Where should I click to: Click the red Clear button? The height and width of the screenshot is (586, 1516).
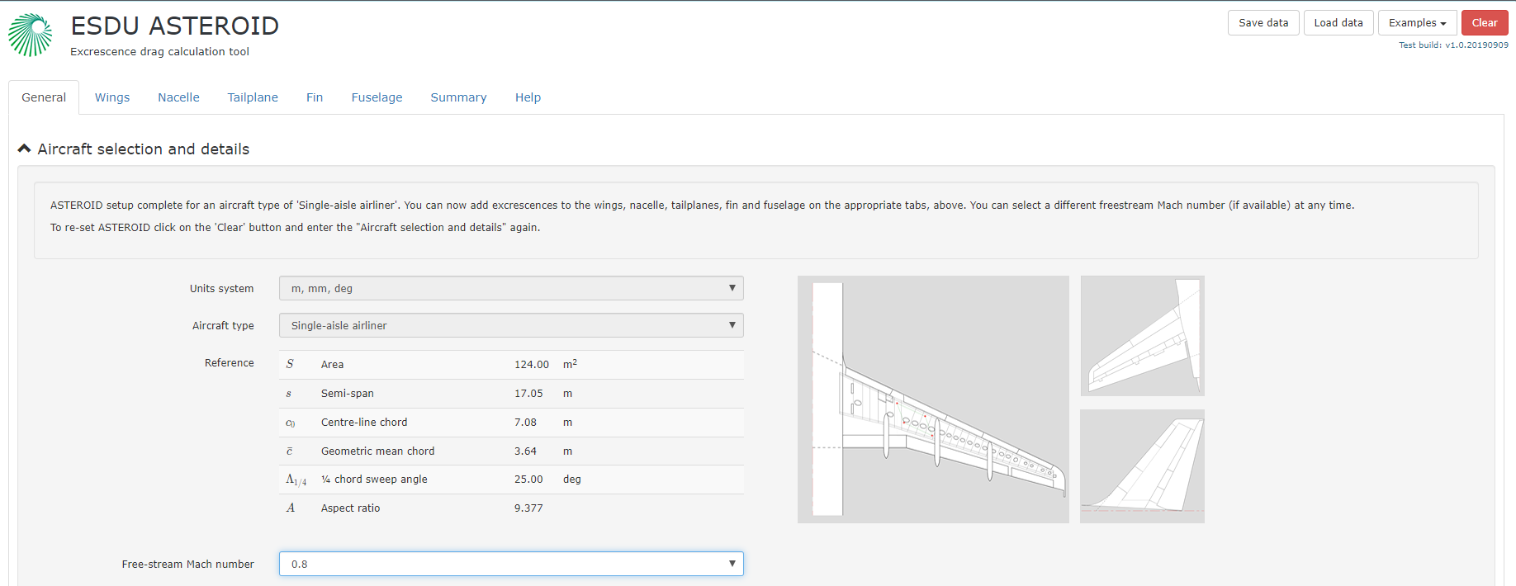[x=1485, y=23]
